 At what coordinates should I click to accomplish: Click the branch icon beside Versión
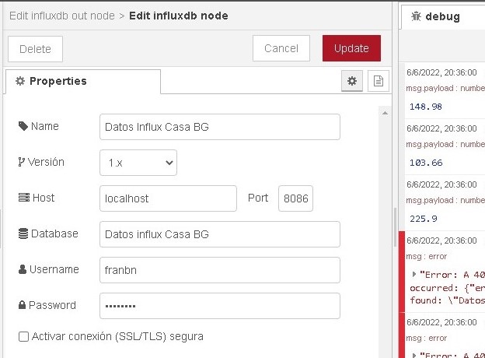tap(21, 162)
